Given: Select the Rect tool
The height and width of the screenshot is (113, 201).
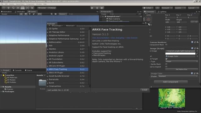Looking at the screenshot, I should 23,8.
